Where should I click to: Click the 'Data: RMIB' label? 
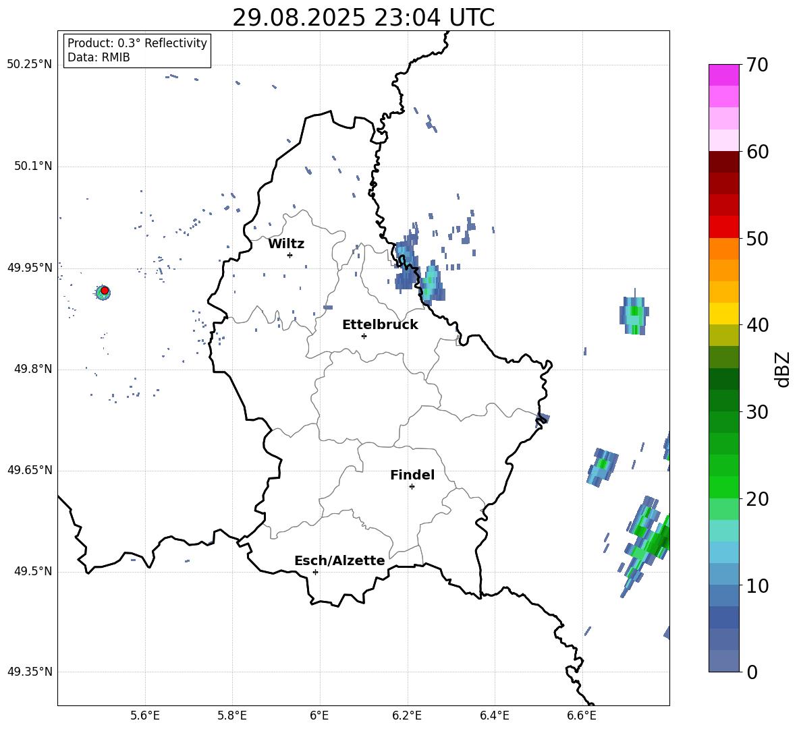pyautogui.click(x=99, y=57)
